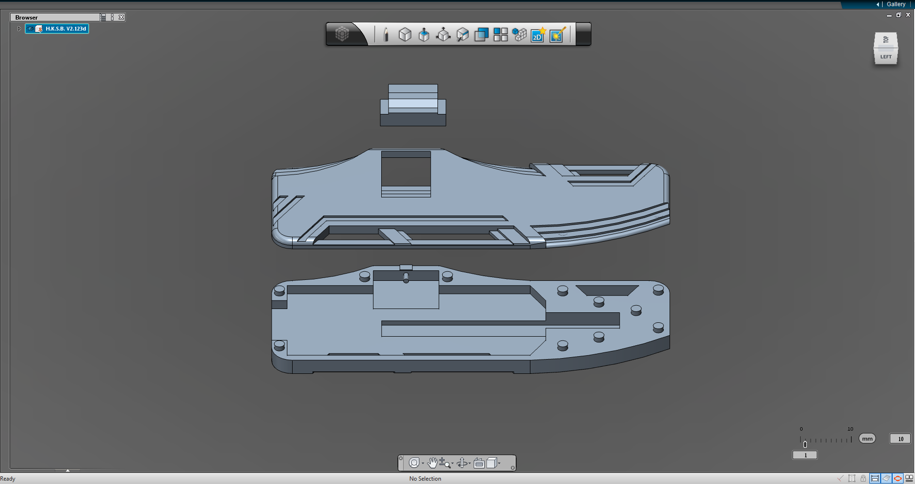Edit the ruler value field 1
Screen dimensions: 915x484
point(805,455)
